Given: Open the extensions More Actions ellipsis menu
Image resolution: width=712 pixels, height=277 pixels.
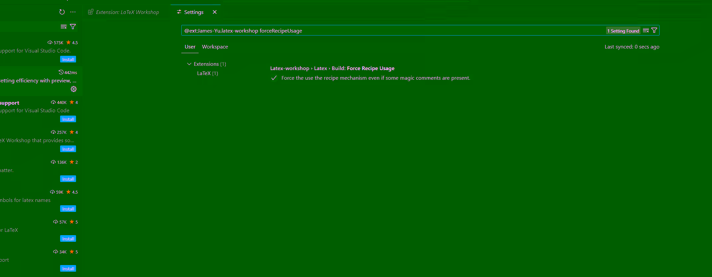Looking at the screenshot, I should coord(73,12).
